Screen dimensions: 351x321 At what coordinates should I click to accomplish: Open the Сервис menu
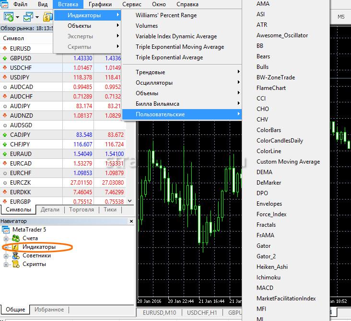click(x=132, y=4)
